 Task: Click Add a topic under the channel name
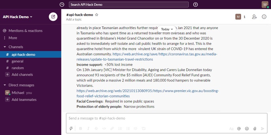point(74,19)
